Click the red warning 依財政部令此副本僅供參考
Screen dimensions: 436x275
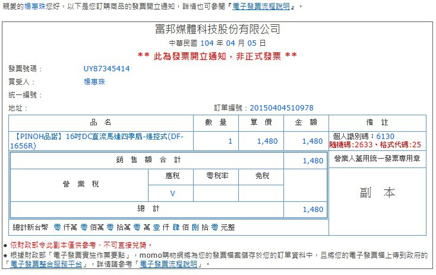[x=81, y=245]
